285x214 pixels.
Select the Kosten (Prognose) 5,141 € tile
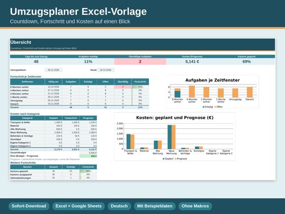192,62
